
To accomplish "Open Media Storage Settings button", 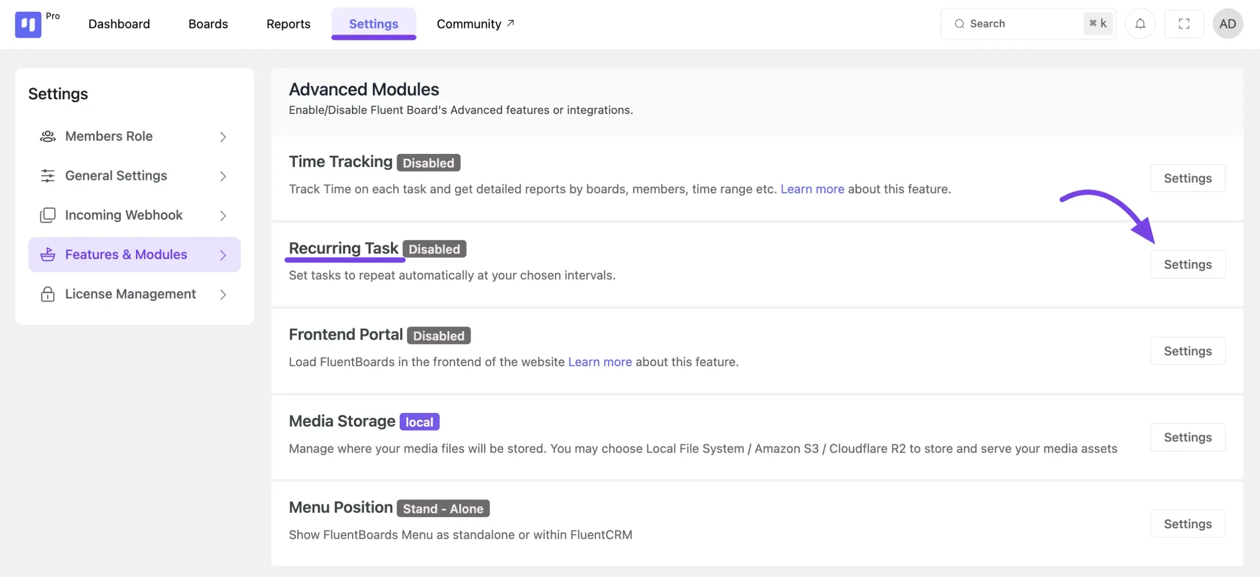I will click(1188, 437).
